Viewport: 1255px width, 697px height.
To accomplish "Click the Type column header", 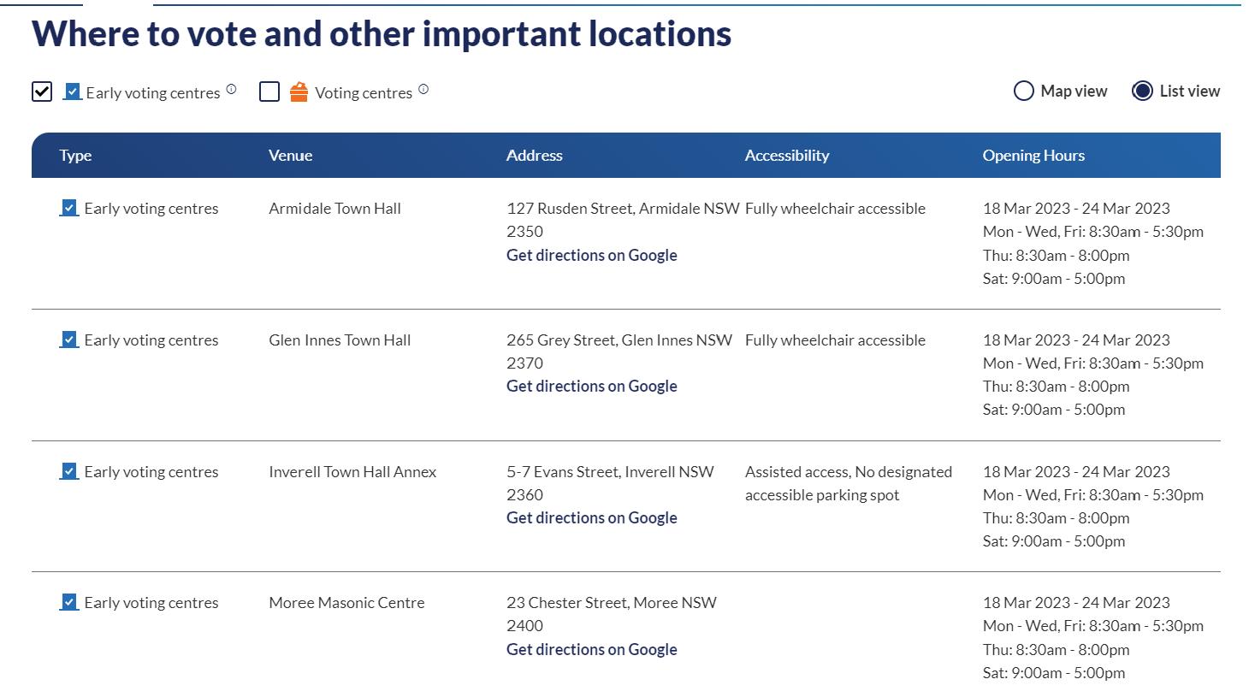I will coord(75,155).
